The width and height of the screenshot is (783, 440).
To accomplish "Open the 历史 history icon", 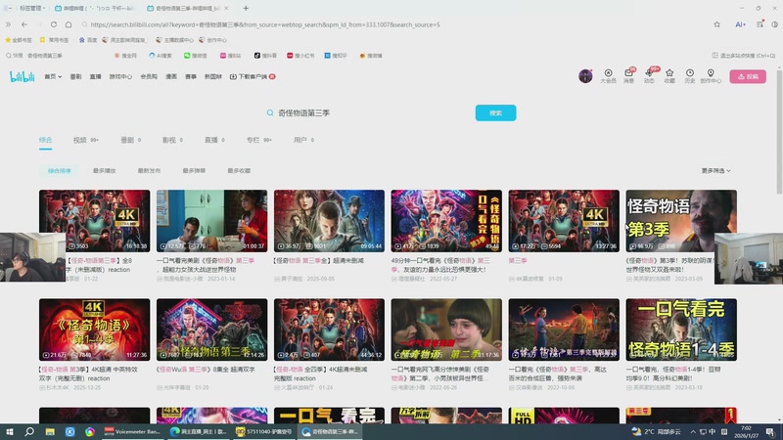I will 690,76.
